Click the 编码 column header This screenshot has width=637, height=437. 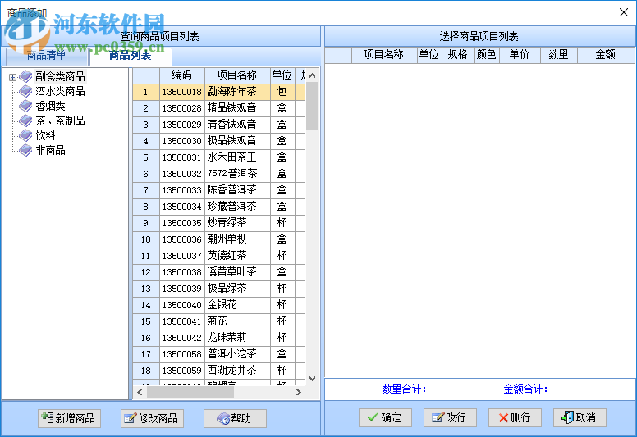182,75
